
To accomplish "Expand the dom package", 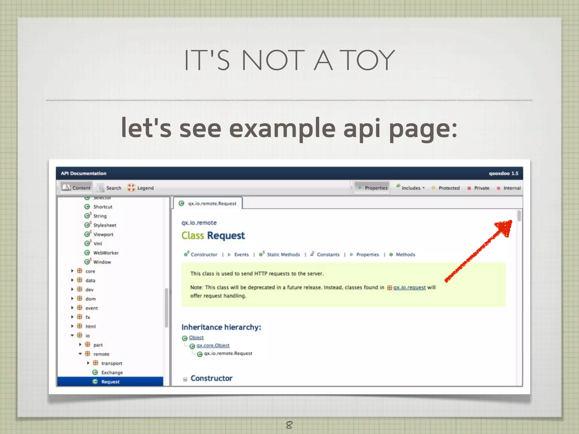I will [x=72, y=299].
